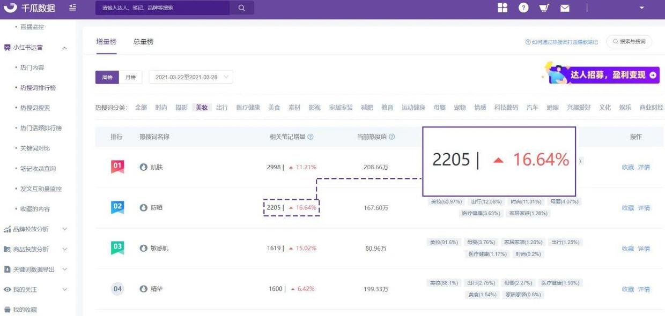
Task: Open the mail messages icon
Action: point(565,8)
